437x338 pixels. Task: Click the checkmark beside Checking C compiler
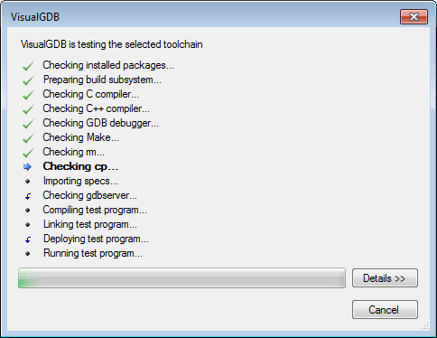(28, 95)
